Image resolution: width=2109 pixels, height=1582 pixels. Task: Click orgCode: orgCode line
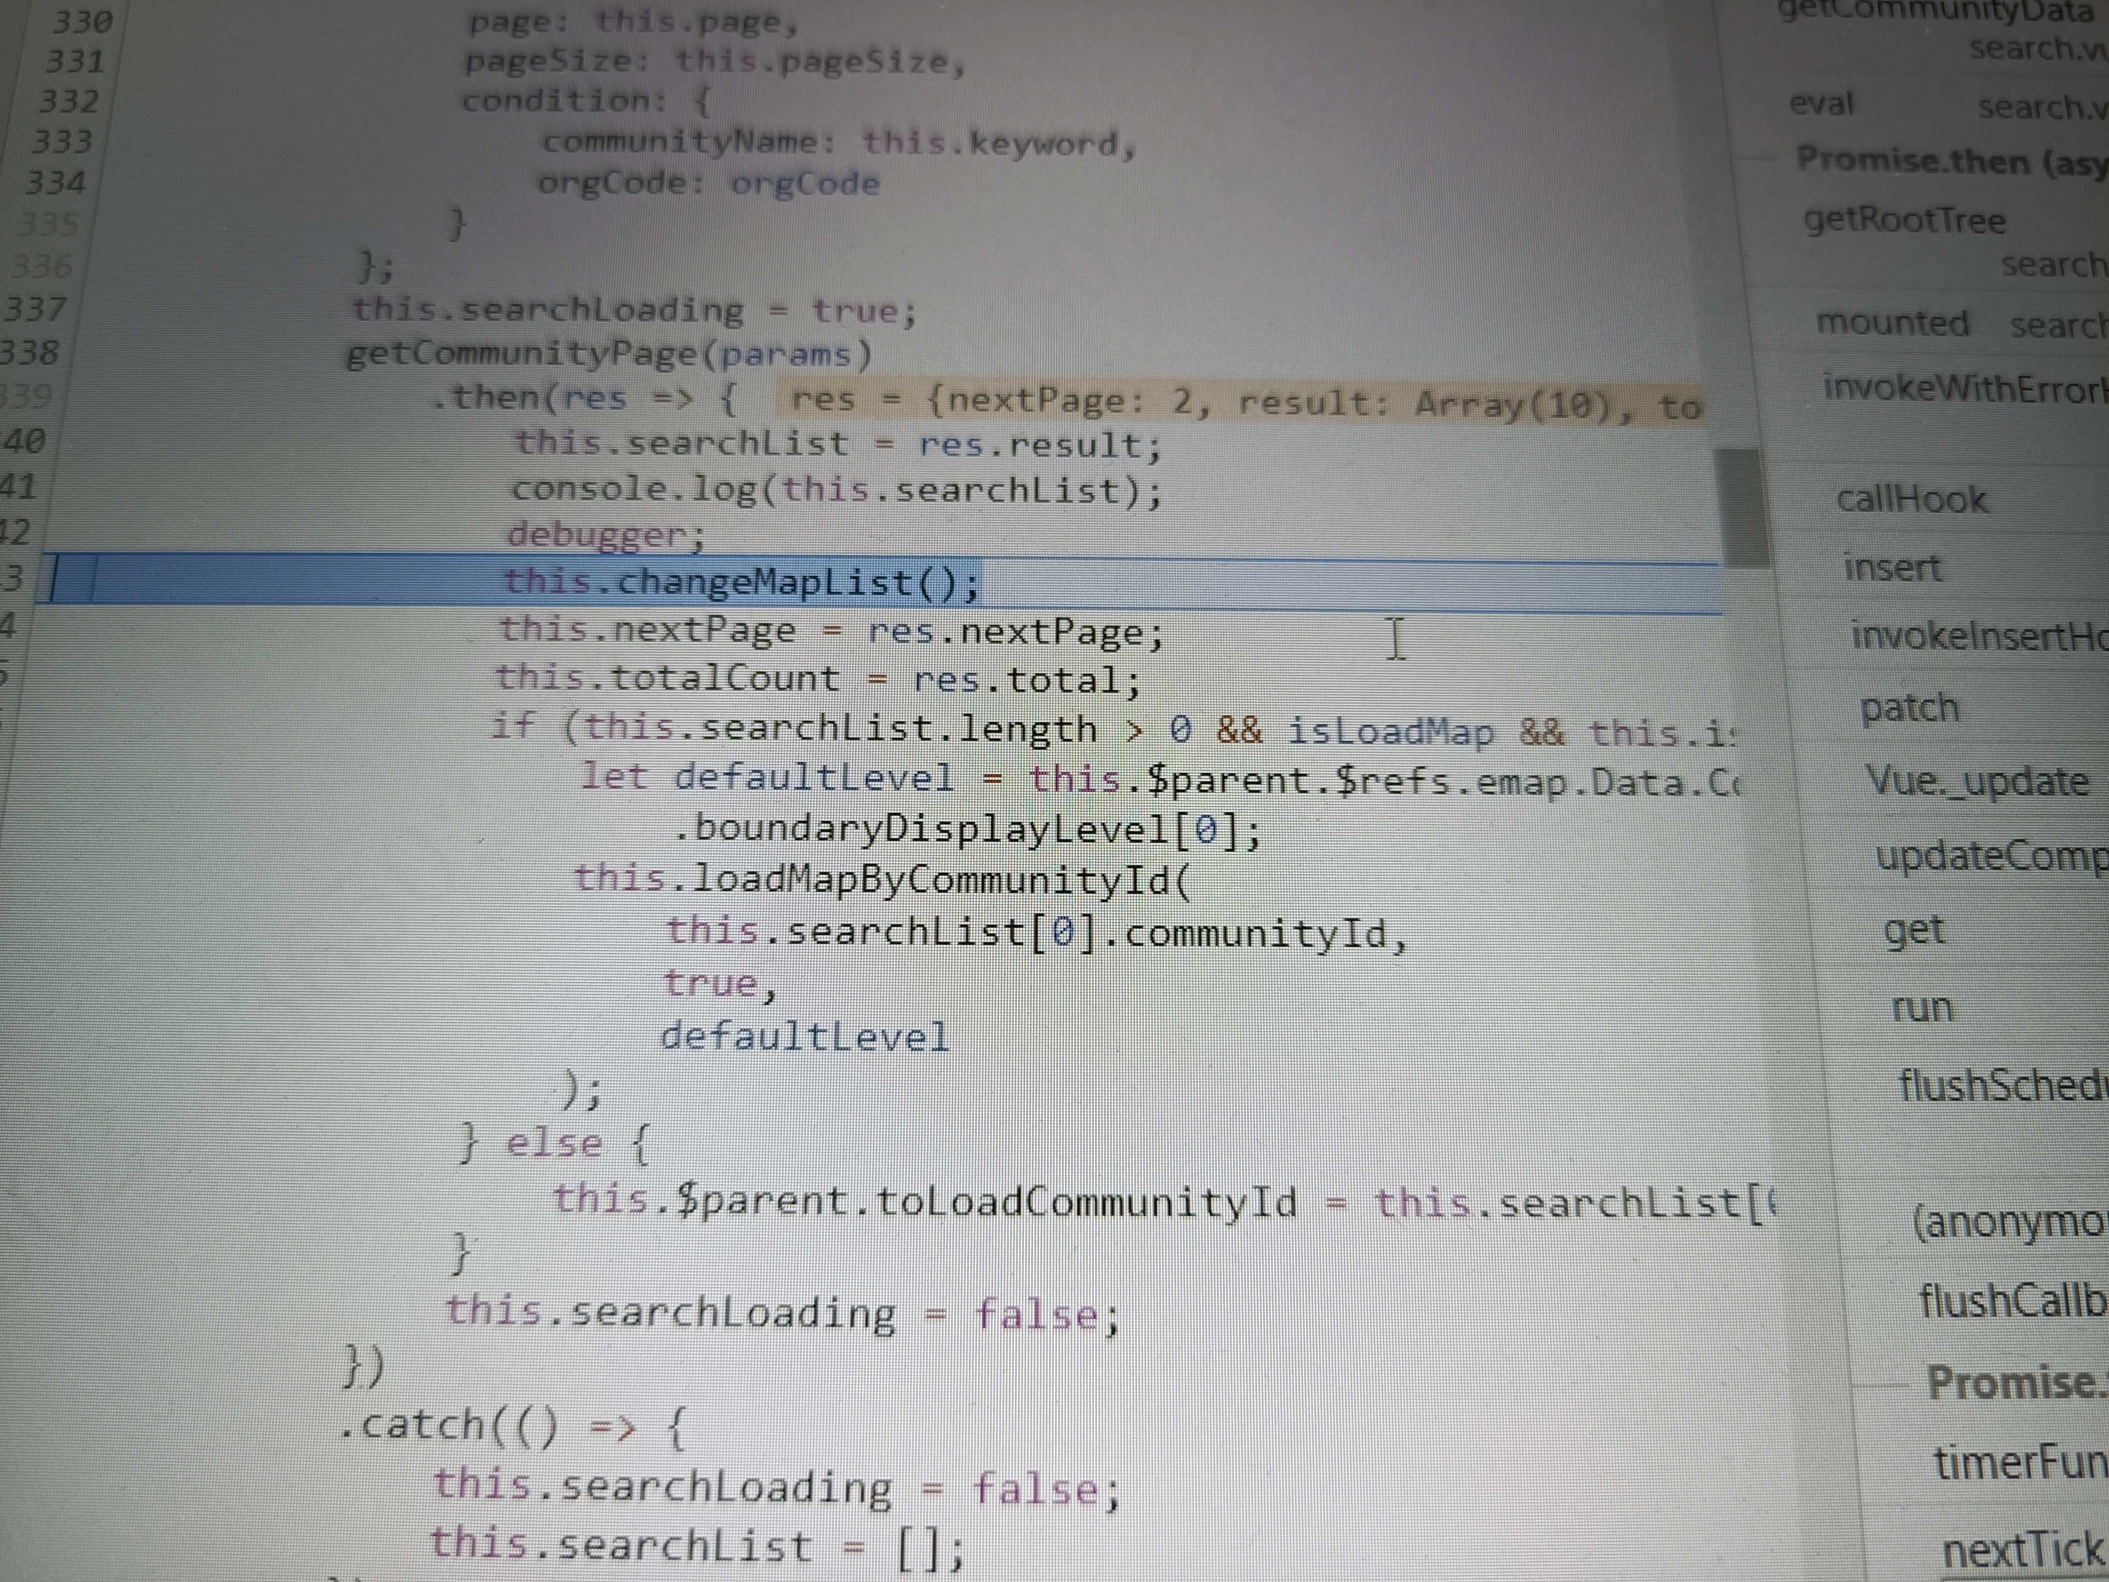tap(708, 182)
